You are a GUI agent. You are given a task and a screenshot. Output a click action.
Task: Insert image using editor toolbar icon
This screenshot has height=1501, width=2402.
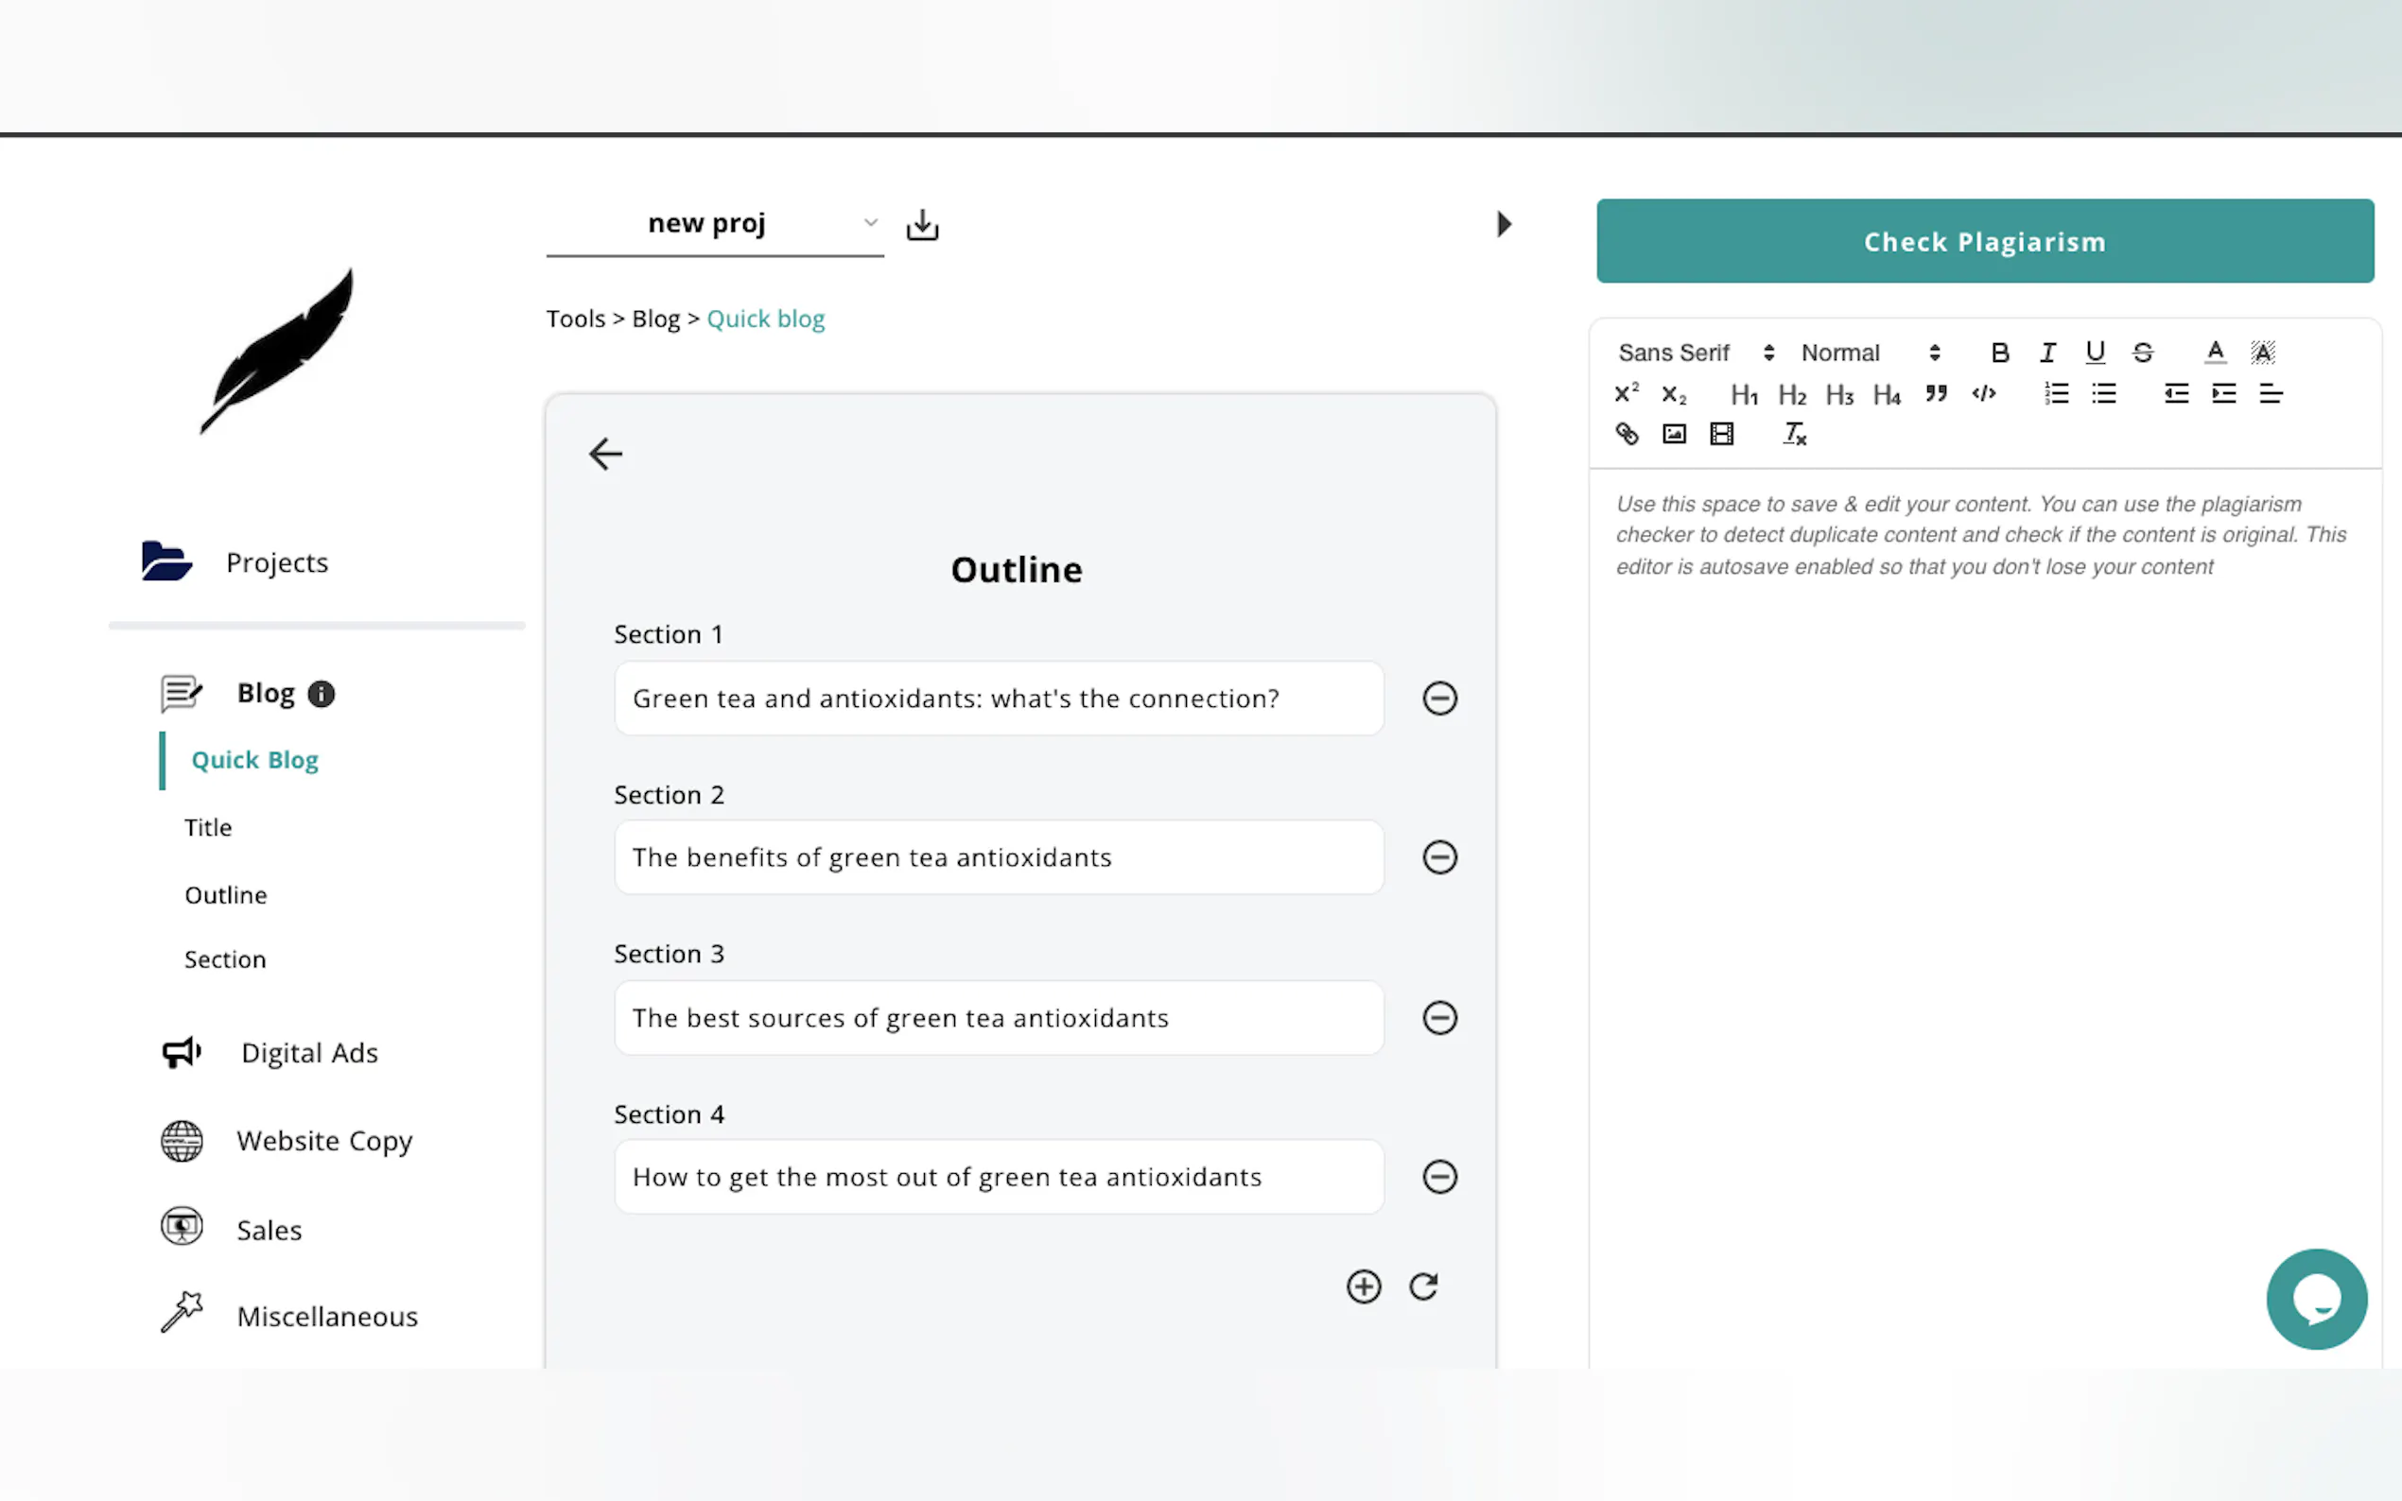[x=1674, y=434]
